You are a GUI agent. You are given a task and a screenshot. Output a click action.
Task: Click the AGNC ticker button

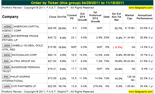pyautogui.click(x=8, y=26)
